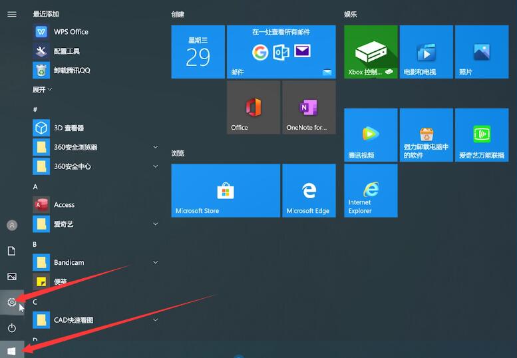Viewport: 517px width, 358px height.
Task: Click the 浏览 group heading
Action: point(178,153)
